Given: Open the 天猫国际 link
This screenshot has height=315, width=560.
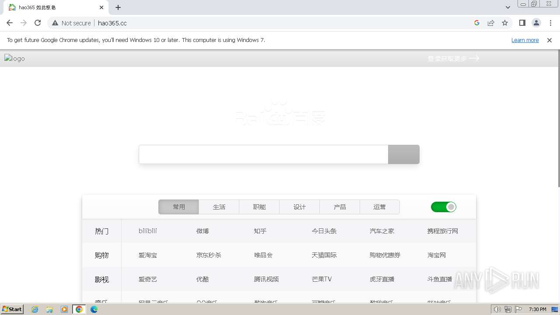Looking at the screenshot, I should point(324,255).
